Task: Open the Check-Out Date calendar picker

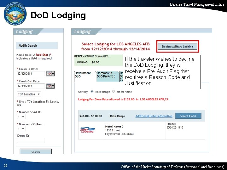Action: [x=50, y=86]
